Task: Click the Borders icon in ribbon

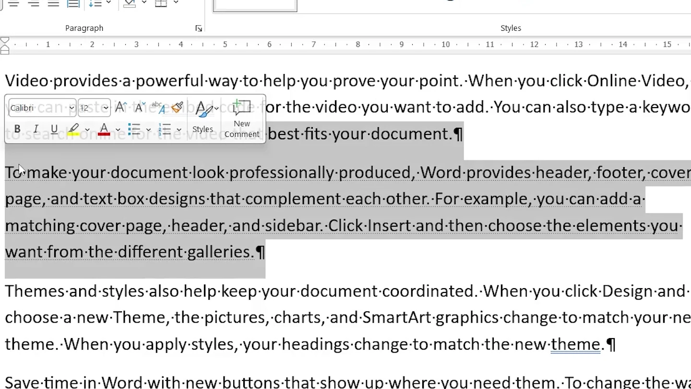Action: 161,3
